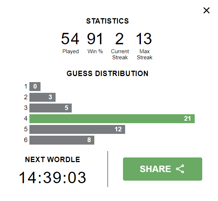Click the NEXT WORDLE label

pyautogui.click(x=53, y=160)
